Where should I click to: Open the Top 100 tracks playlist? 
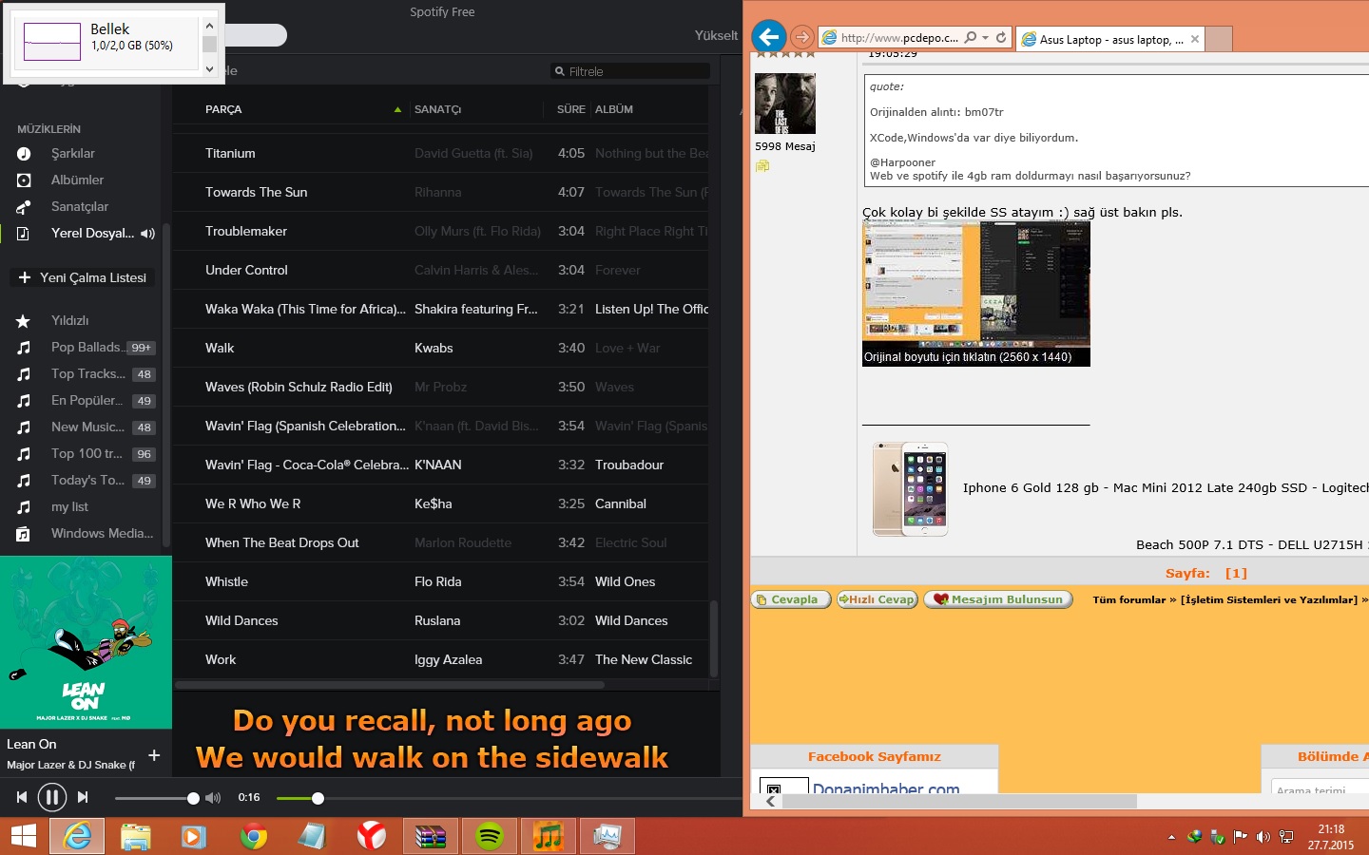pyautogui.click(x=86, y=453)
